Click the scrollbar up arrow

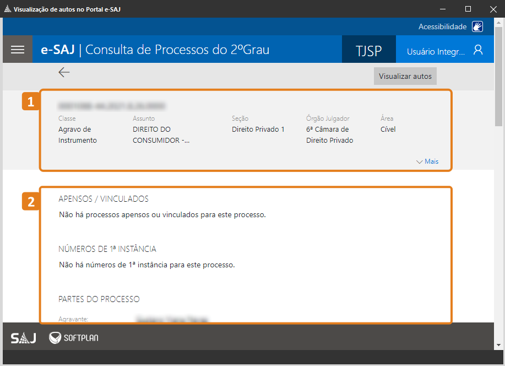(x=498, y=23)
